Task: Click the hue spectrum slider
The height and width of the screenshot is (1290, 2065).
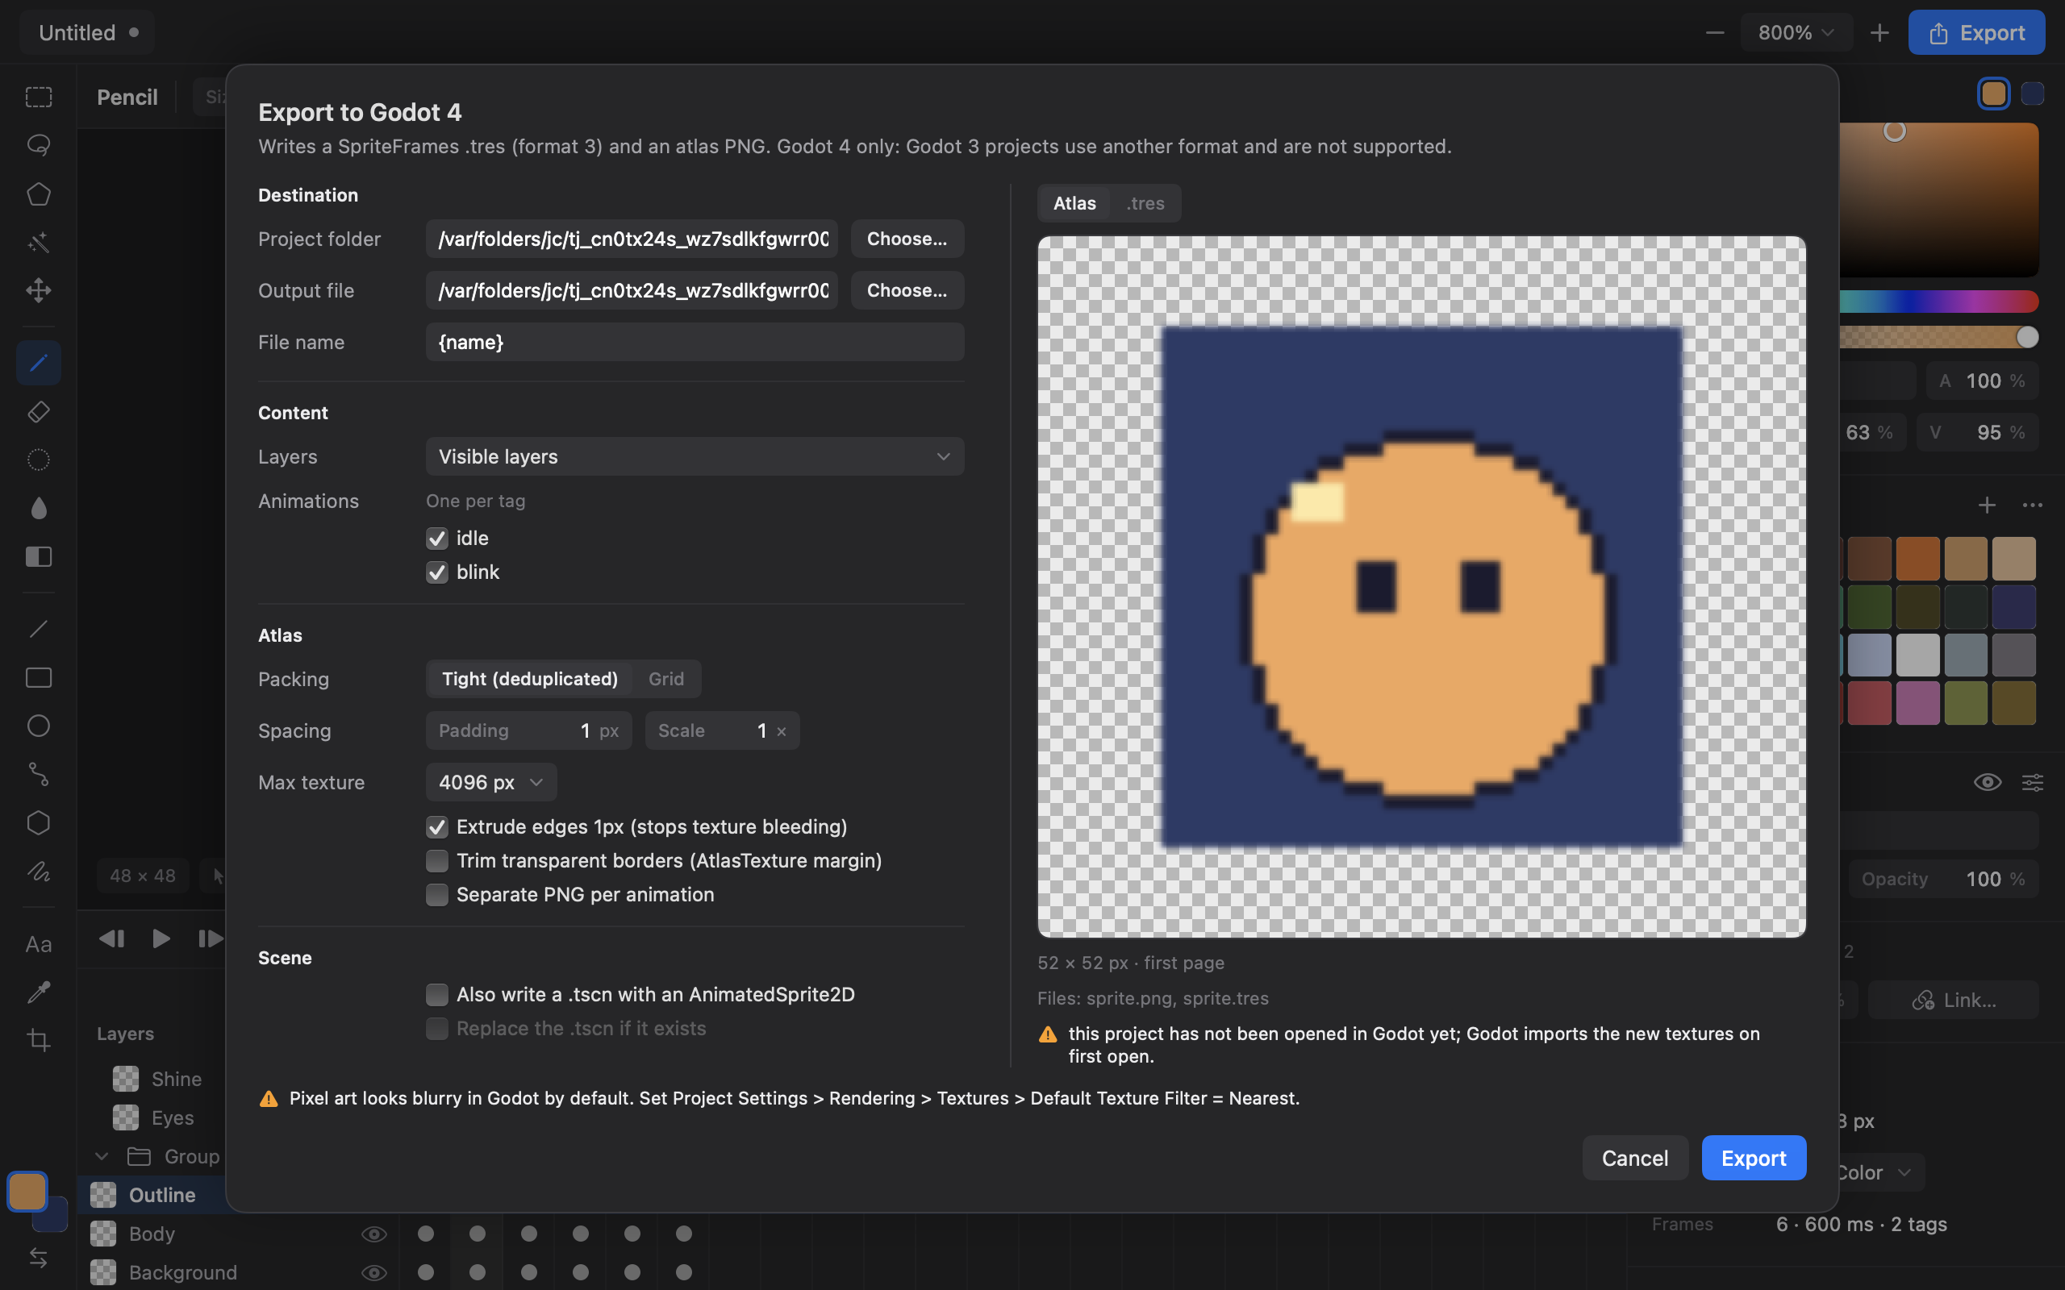Action: (1938, 302)
